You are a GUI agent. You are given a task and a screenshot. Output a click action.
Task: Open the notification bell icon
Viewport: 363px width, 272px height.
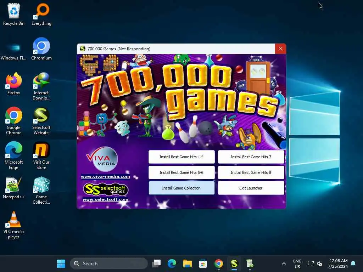click(x=353, y=263)
